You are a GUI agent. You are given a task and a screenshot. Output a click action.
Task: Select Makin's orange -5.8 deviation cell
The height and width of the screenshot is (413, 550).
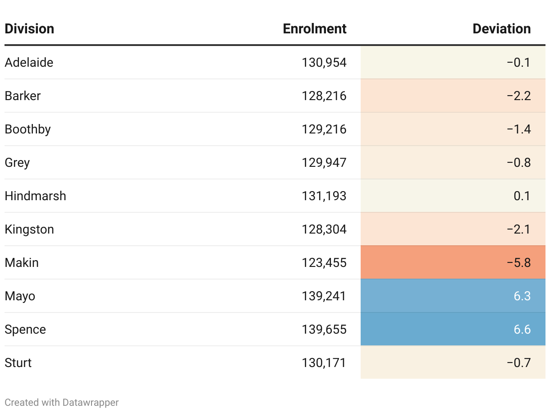(453, 262)
